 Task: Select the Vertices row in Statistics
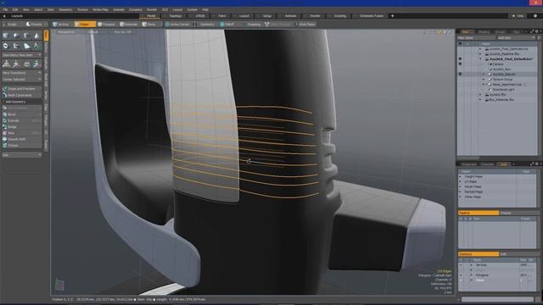[497, 265]
